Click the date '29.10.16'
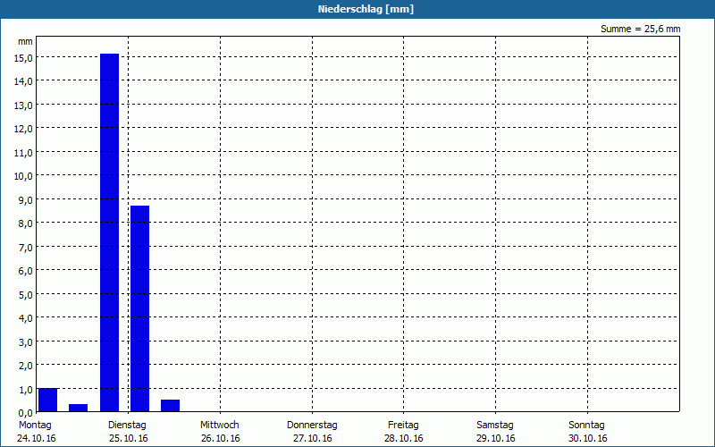Image resolution: width=715 pixels, height=447 pixels. coord(496,438)
